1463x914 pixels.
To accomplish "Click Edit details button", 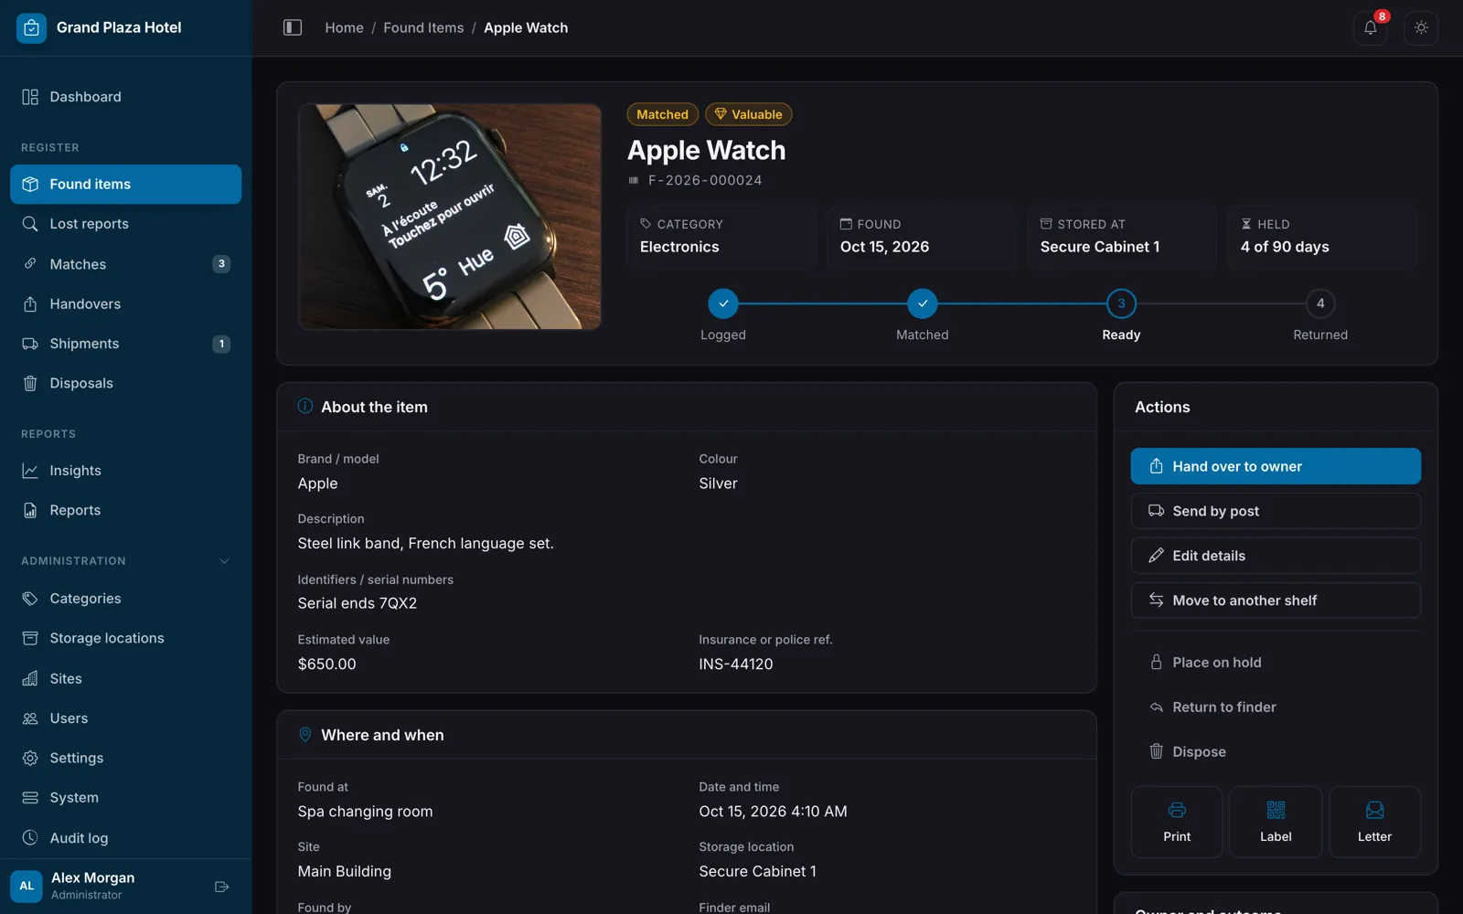I will 1276,556.
